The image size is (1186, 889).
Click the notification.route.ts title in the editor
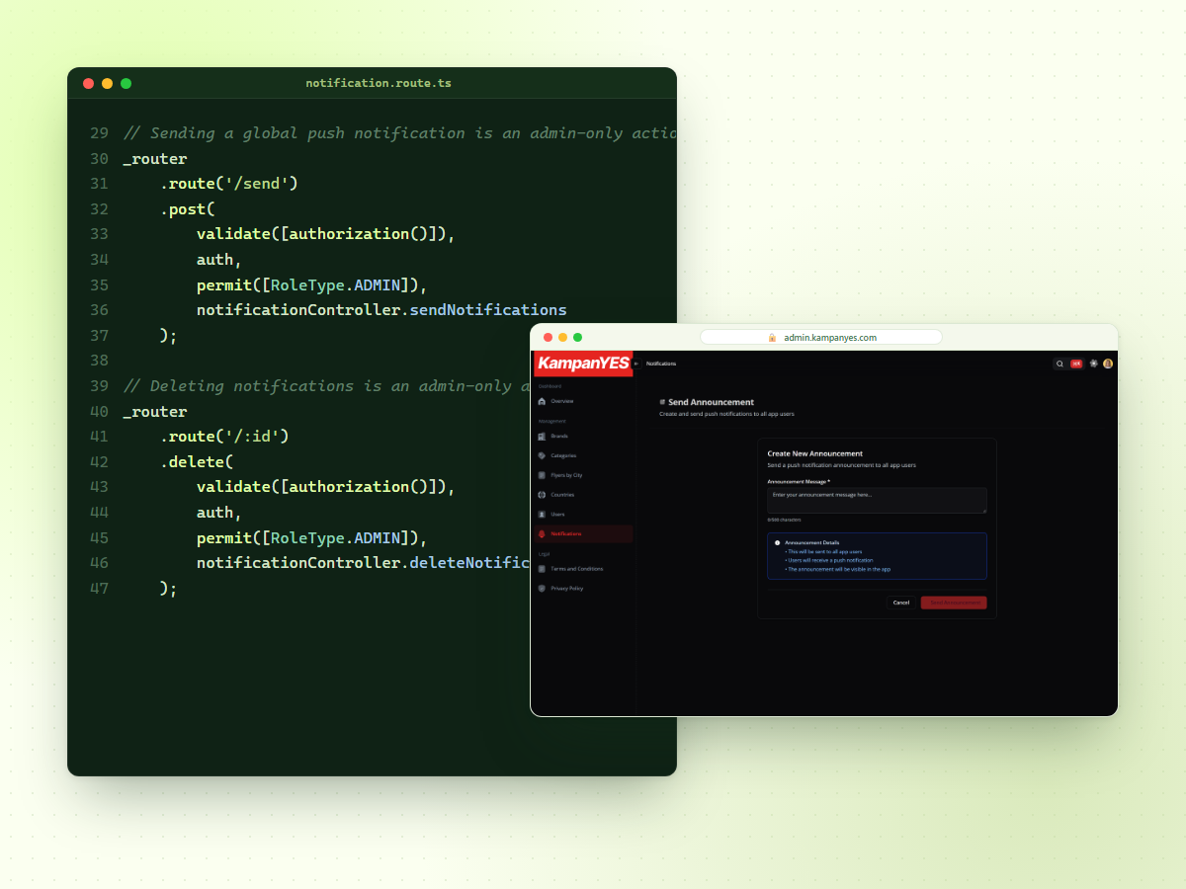point(379,83)
